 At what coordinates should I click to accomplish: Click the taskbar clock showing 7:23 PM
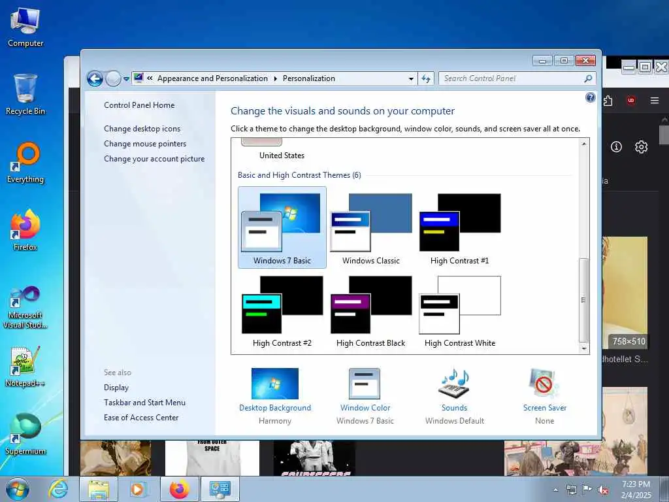pos(636,490)
